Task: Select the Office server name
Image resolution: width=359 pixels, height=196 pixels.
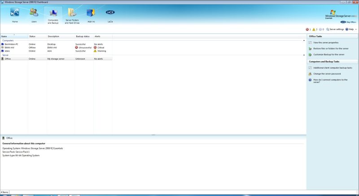Action: click(8, 59)
